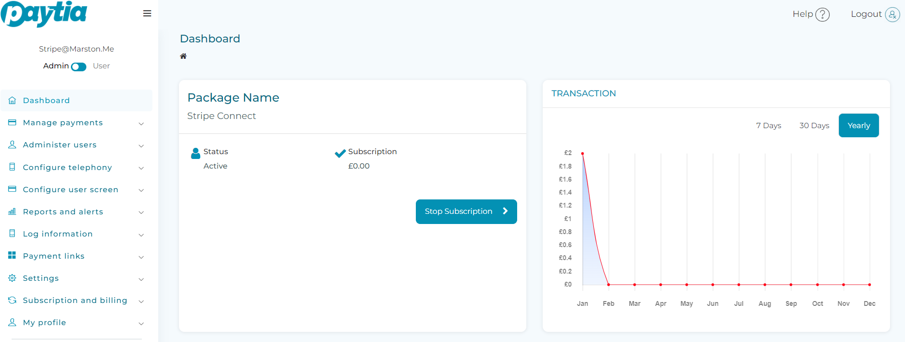Image resolution: width=905 pixels, height=342 pixels.
Task: Click the Logout link text
Action: pyautogui.click(x=866, y=14)
